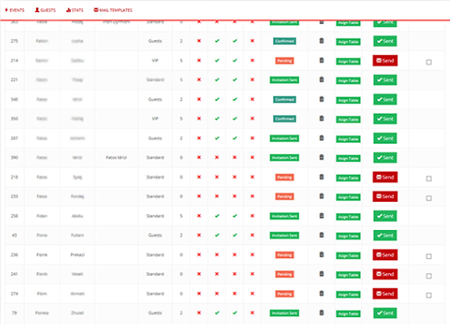Click "Fidan" first name cell
The image size is (450, 325).
pyautogui.click(x=42, y=216)
